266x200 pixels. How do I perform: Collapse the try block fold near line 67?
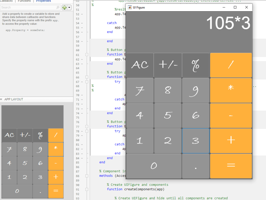pos(87,82)
